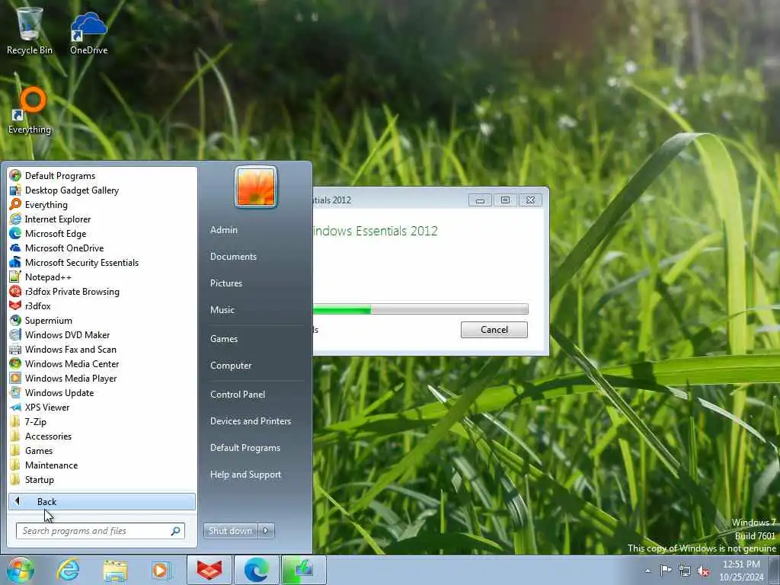This screenshot has width=780, height=585.
Task: Click the Start orb on the taskbar
Action: (20, 570)
